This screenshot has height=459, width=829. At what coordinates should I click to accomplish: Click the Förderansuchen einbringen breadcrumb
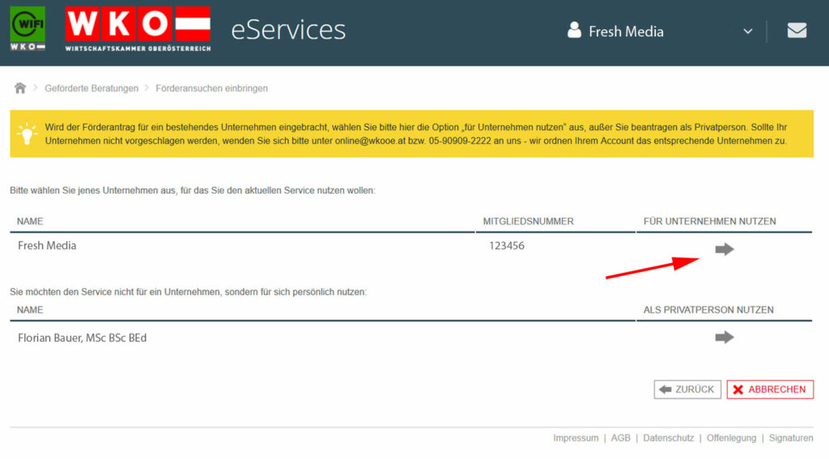[x=211, y=88]
